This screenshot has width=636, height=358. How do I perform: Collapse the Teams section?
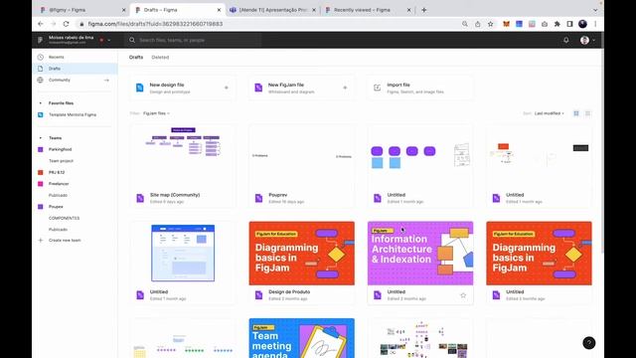point(40,138)
